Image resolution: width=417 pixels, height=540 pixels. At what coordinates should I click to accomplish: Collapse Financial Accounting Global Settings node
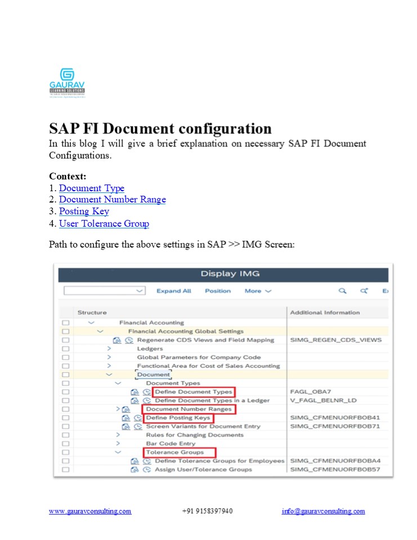tap(100, 331)
